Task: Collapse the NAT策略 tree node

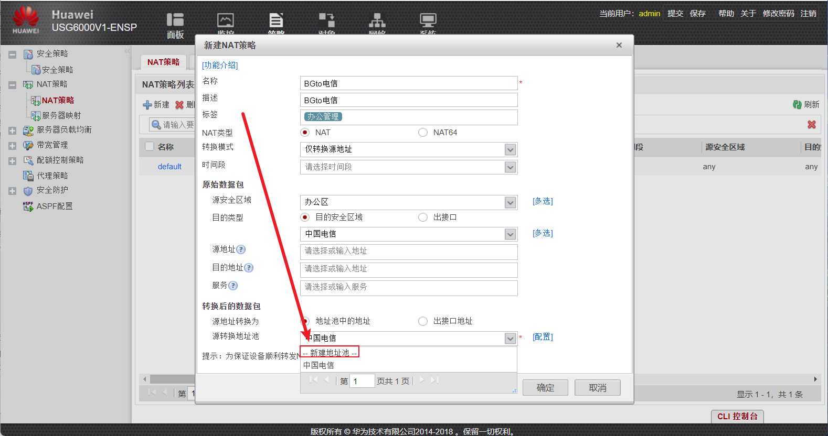Action: (12, 85)
